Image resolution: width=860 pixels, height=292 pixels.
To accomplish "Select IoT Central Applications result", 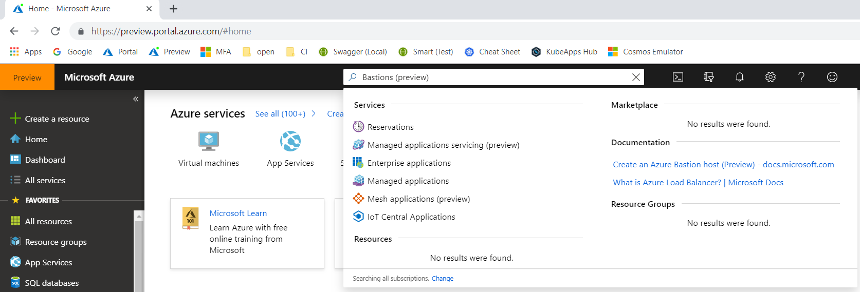I will point(404,217).
